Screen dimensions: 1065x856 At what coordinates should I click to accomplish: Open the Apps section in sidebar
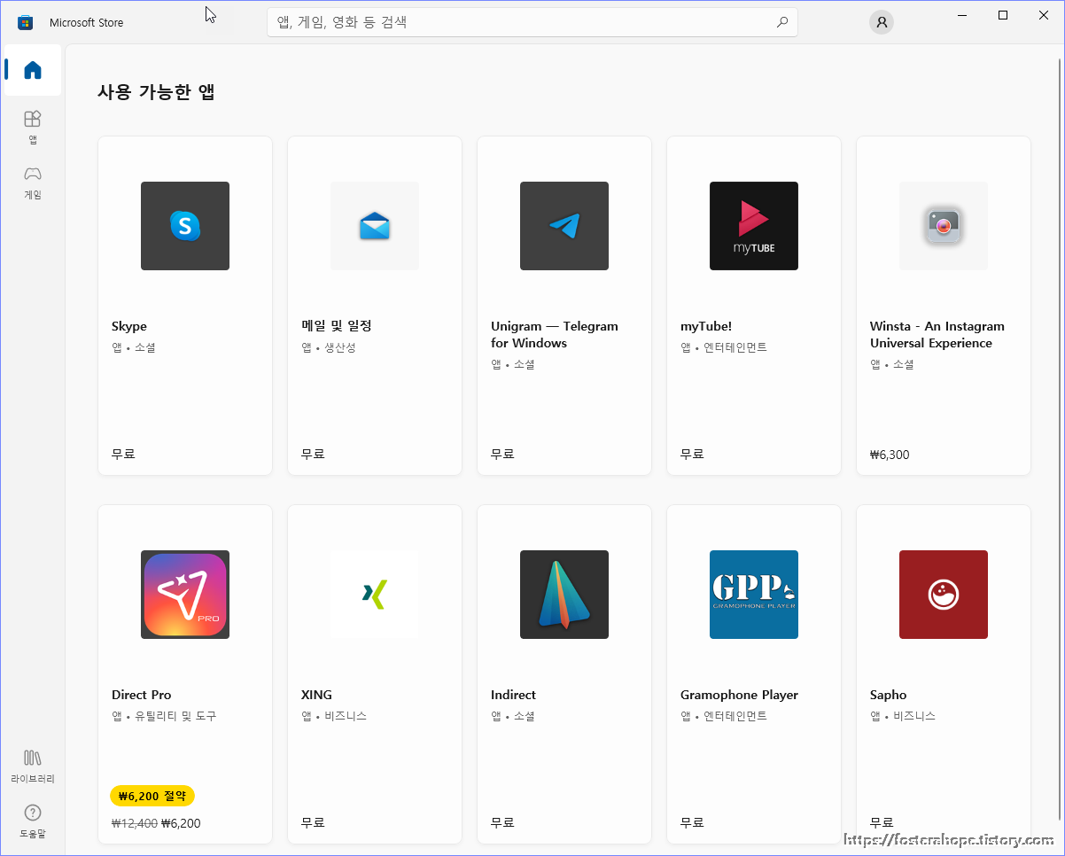point(33,127)
